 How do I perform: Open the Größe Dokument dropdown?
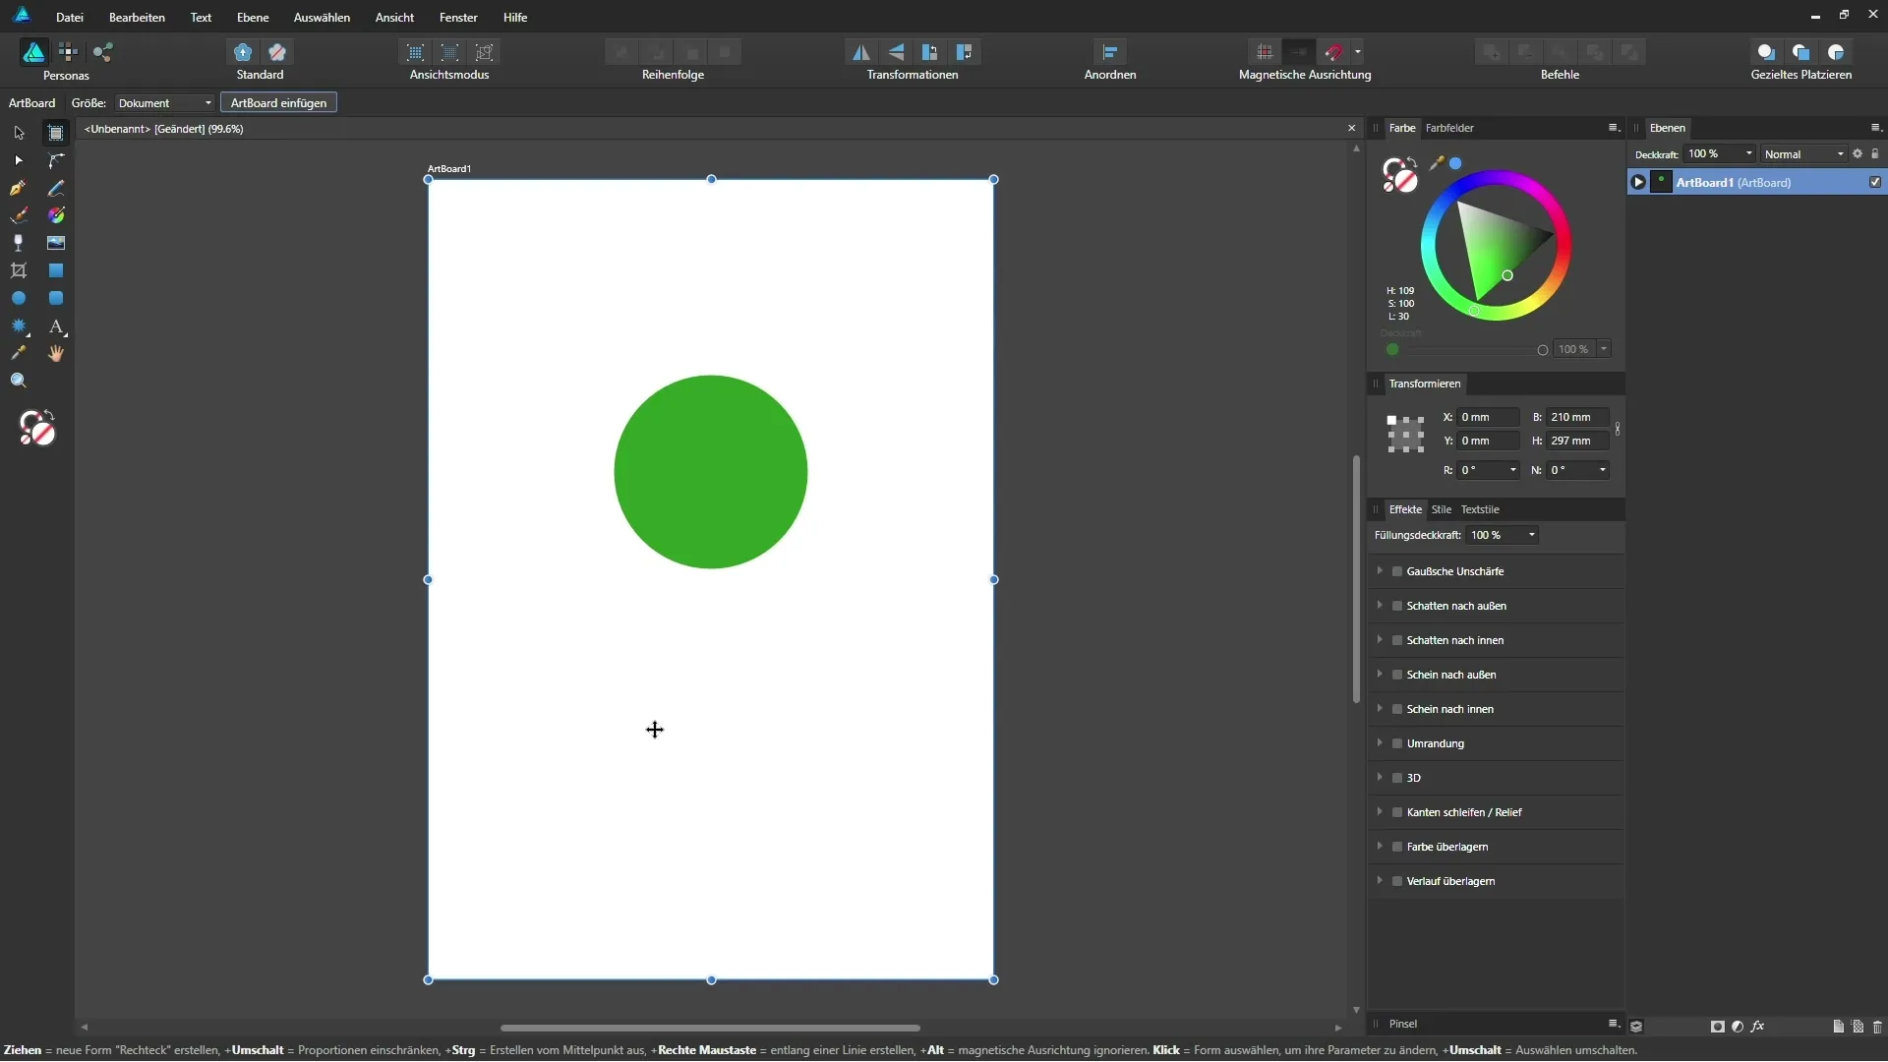164,103
